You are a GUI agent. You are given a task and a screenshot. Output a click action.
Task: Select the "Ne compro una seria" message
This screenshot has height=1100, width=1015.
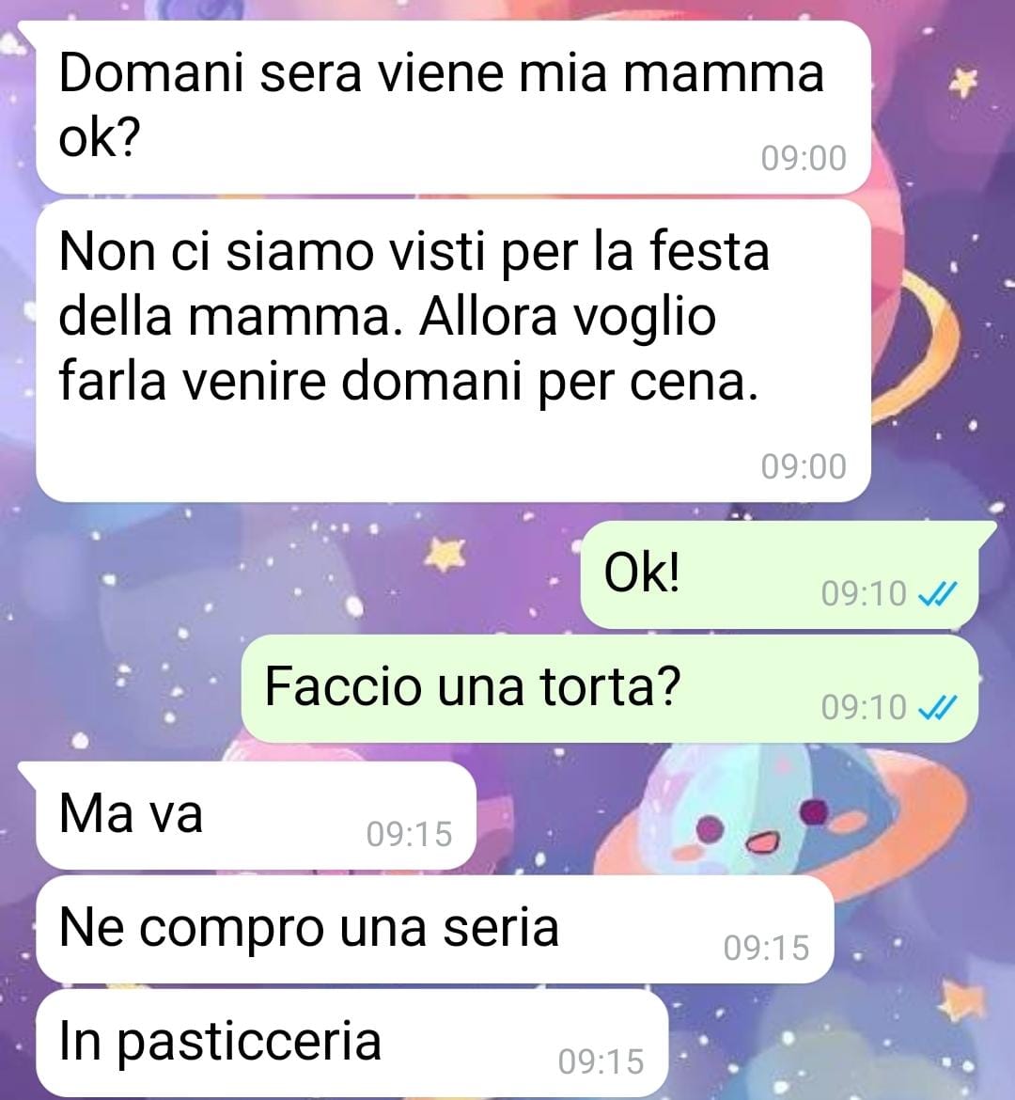435,930
